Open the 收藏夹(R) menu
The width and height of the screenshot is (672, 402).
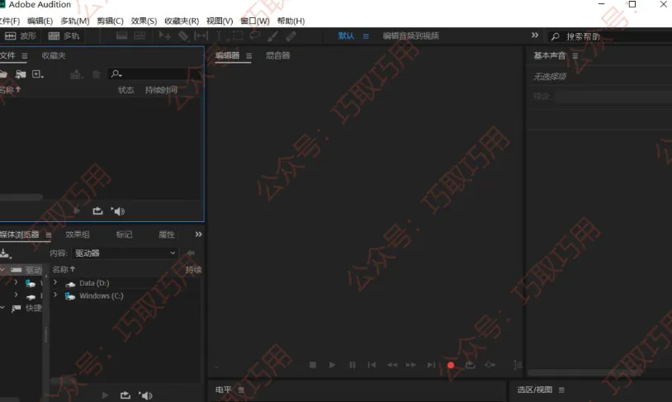pyautogui.click(x=182, y=21)
